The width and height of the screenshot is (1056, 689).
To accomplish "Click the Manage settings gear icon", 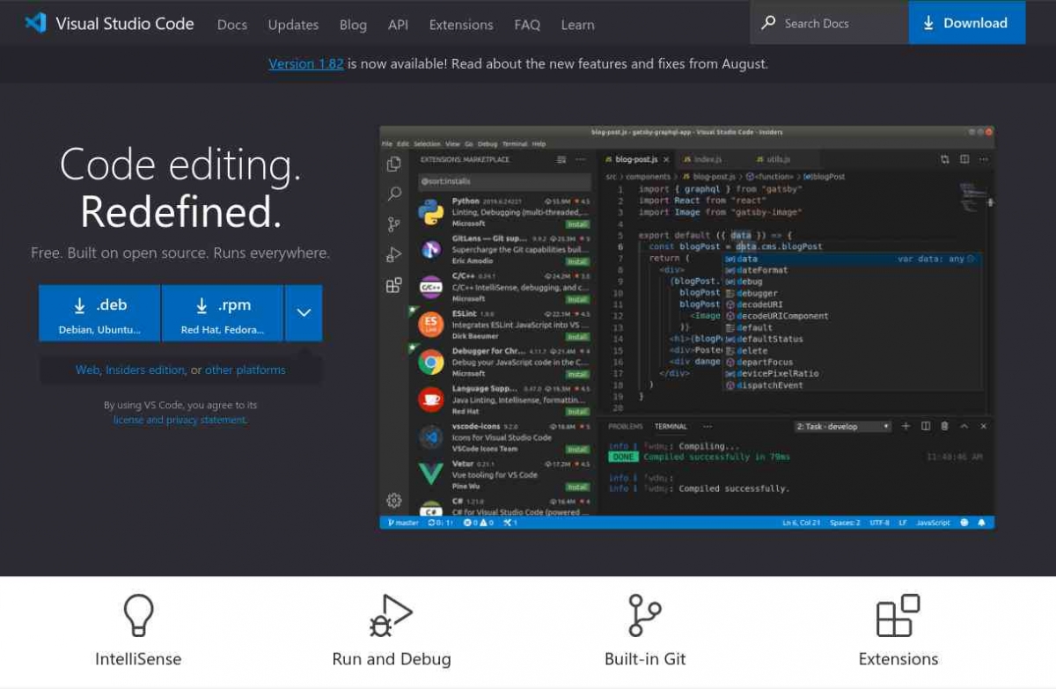I will point(393,499).
